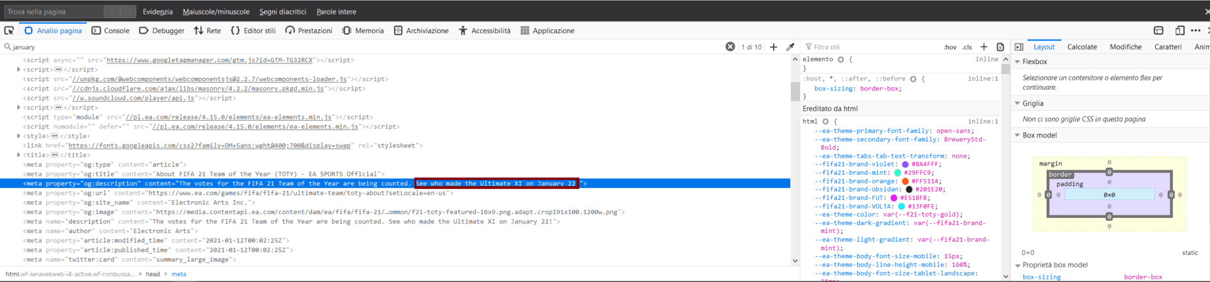Open the Archiviazione tab
Viewport: 1210px width, 282px height.
pos(421,30)
